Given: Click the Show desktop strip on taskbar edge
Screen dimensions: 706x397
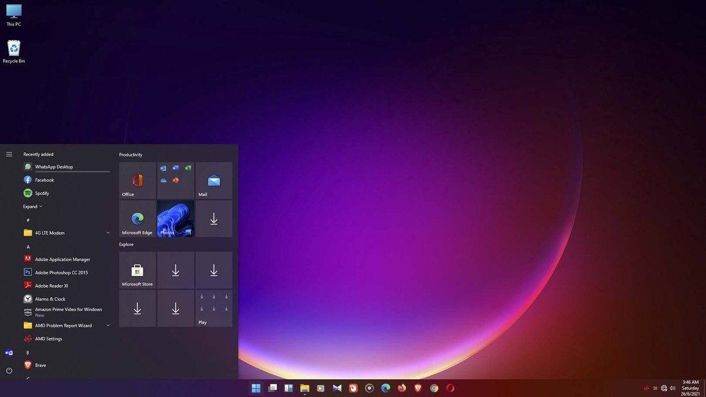Looking at the screenshot, I should click(704, 388).
